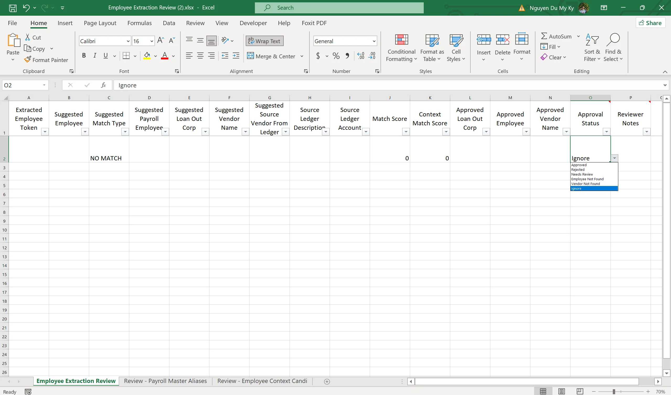Open Approval Status column filter dropdown
The image size is (671, 395).
pos(606,132)
